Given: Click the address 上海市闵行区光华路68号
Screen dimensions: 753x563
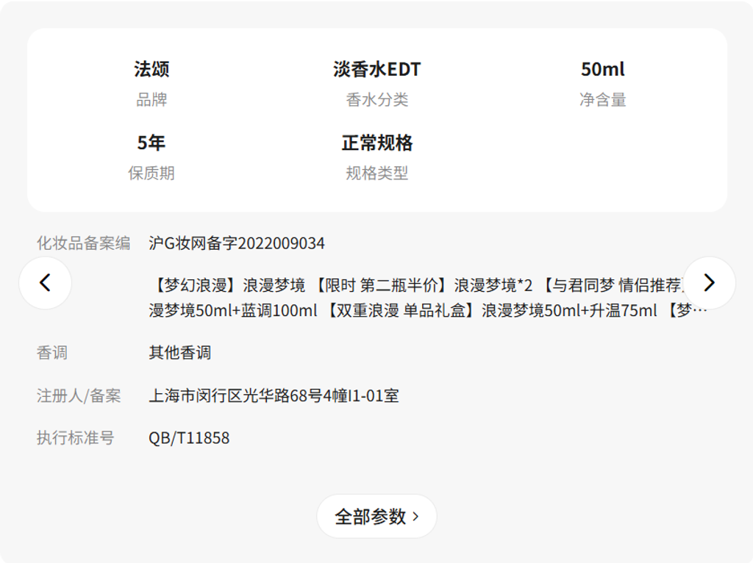Looking at the screenshot, I should [x=274, y=395].
